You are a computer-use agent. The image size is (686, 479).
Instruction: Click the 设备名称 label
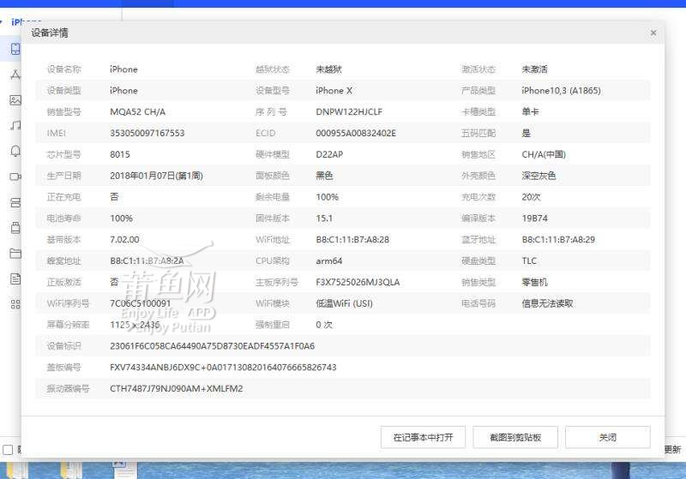63,69
